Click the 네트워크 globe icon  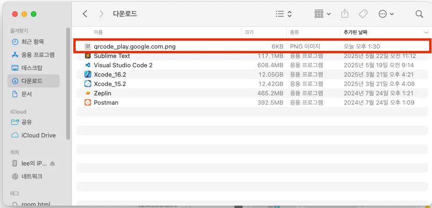pyautogui.click(x=14, y=176)
